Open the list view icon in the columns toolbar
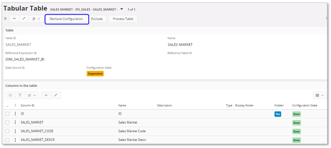 point(10,95)
